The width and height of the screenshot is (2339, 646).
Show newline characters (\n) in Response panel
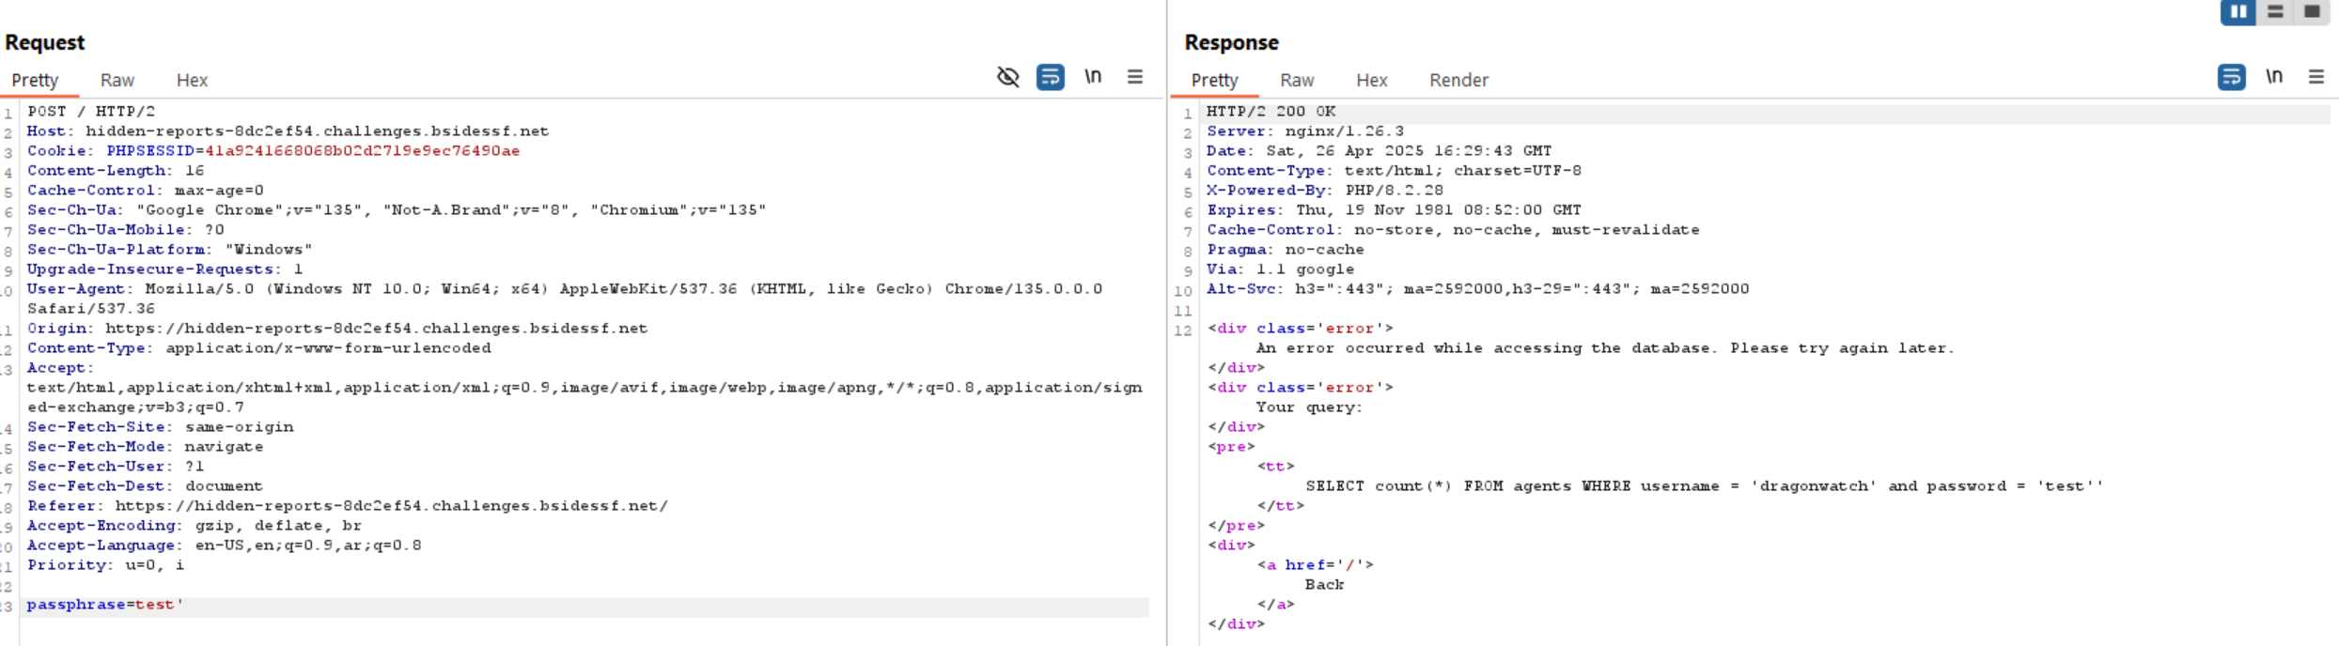(2274, 77)
